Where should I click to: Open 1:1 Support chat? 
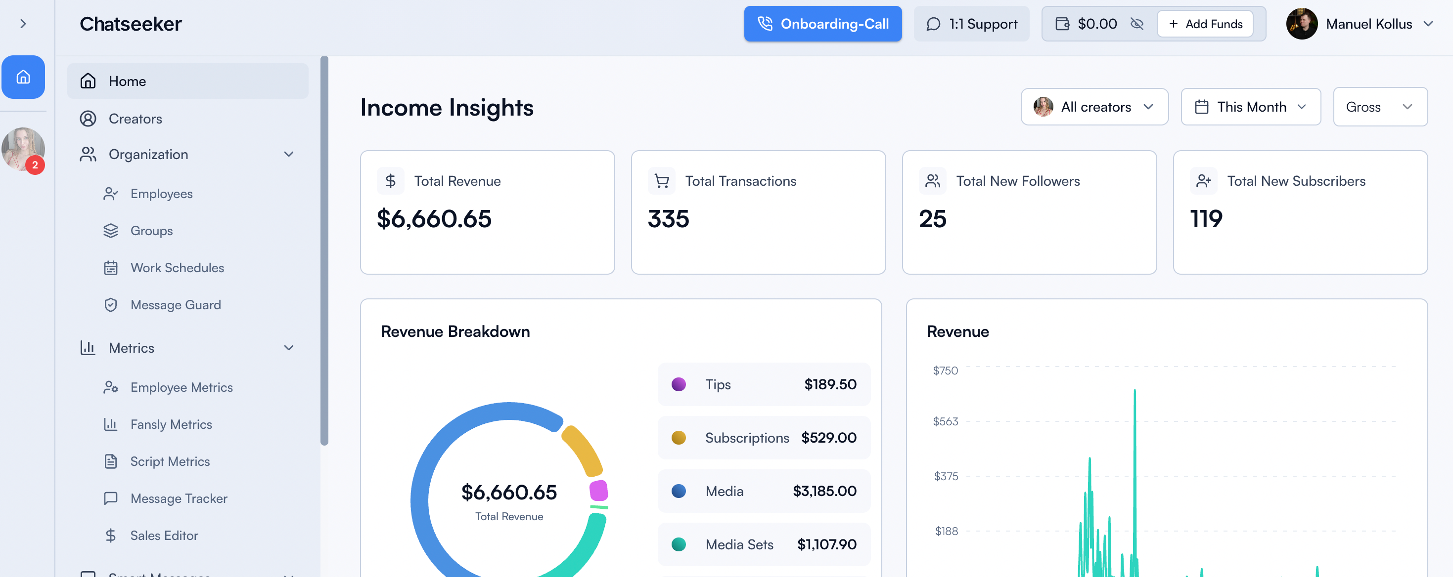(971, 24)
